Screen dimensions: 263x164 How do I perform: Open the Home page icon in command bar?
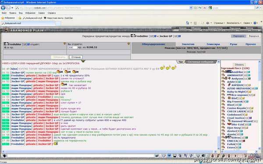pyautogui.click(x=187, y=23)
